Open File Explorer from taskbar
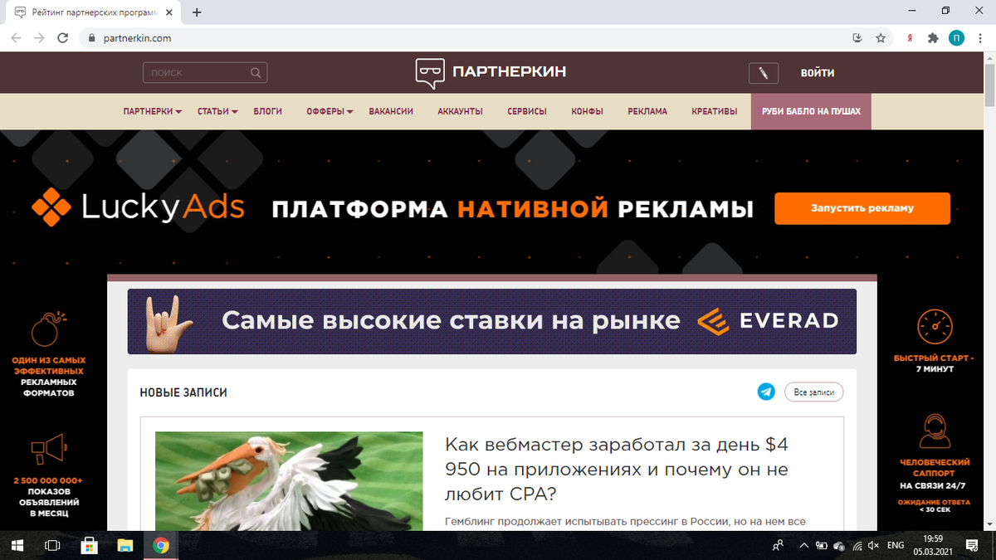This screenshot has height=560, width=996. pyautogui.click(x=124, y=545)
